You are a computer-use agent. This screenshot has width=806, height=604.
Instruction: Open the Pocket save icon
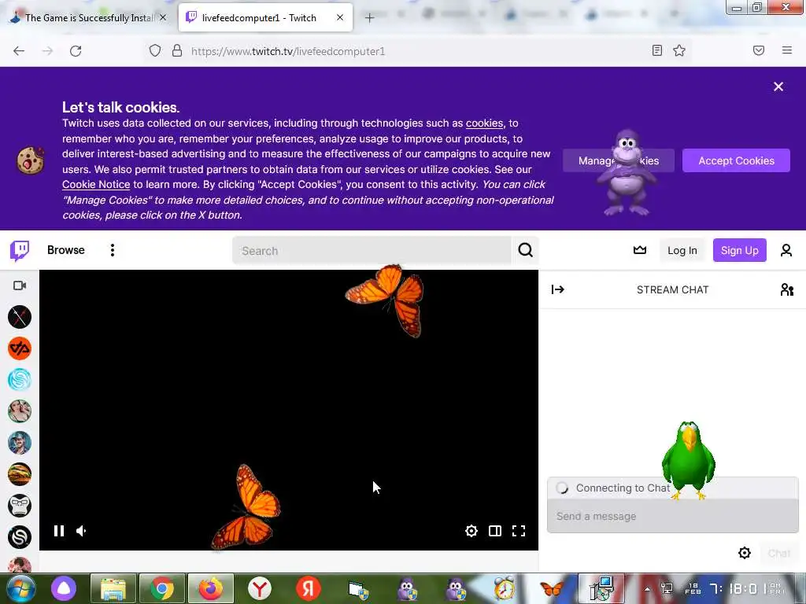758,50
